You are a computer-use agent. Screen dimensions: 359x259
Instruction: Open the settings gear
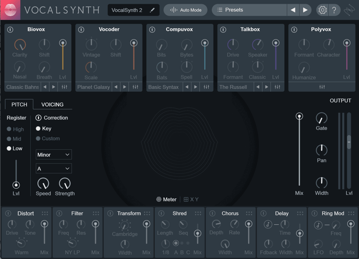[x=323, y=10]
